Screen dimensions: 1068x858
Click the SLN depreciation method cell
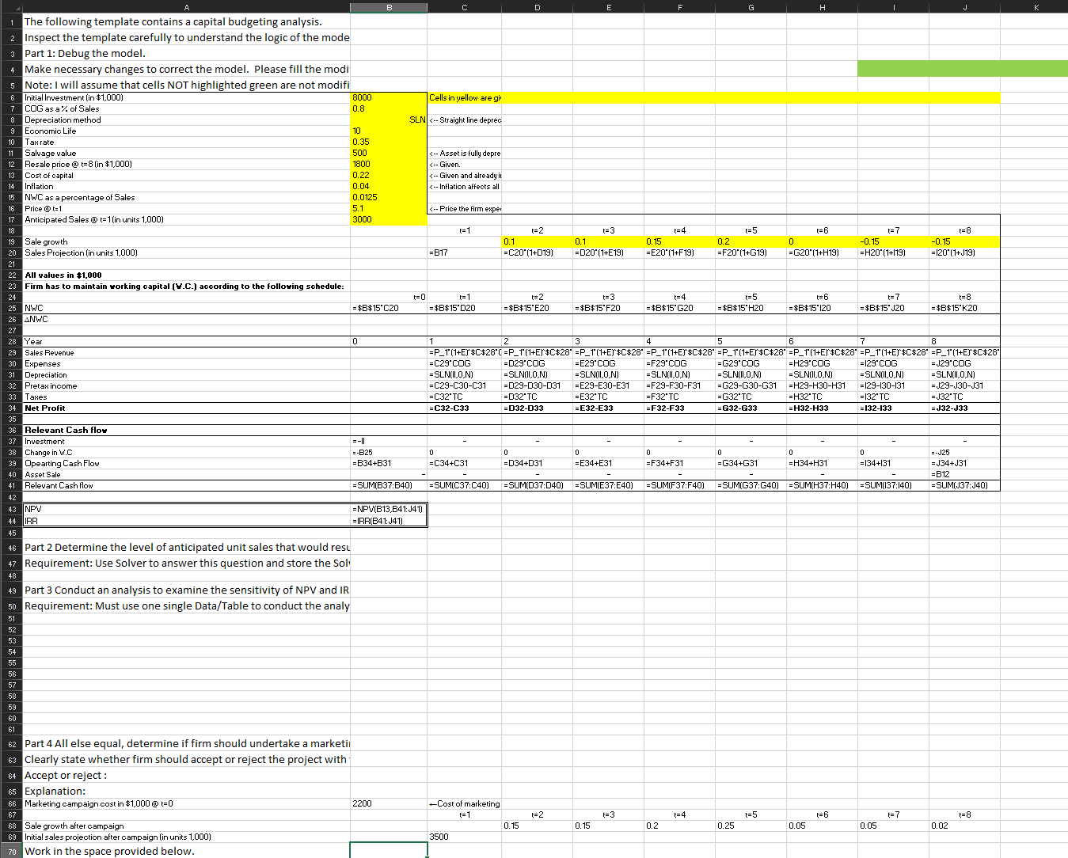pos(389,120)
